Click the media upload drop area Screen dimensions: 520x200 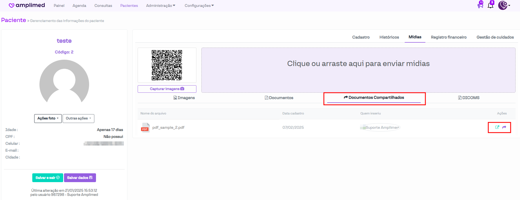358,70
